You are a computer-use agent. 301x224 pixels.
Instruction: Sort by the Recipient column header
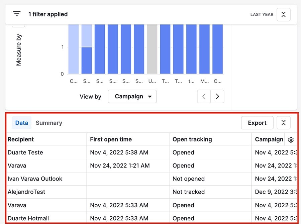tap(21, 139)
